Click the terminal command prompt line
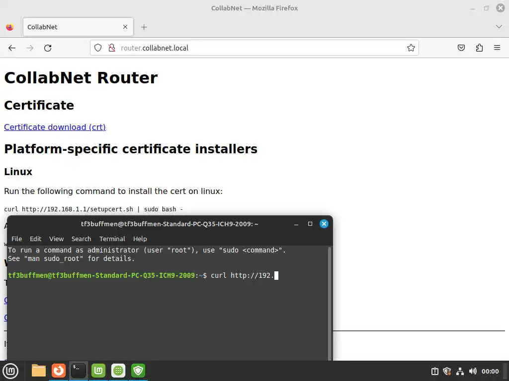The height and width of the screenshot is (381, 509). (x=143, y=275)
